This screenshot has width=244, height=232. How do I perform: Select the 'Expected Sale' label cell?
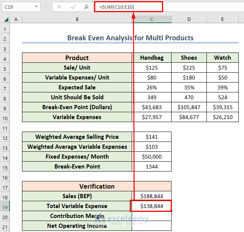[x=77, y=87]
